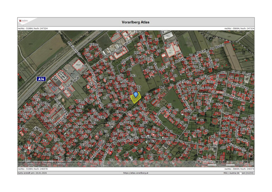Click the Vorarlberg Atlas title
The height and width of the screenshot is (192, 272).
click(x=136, y=22)
